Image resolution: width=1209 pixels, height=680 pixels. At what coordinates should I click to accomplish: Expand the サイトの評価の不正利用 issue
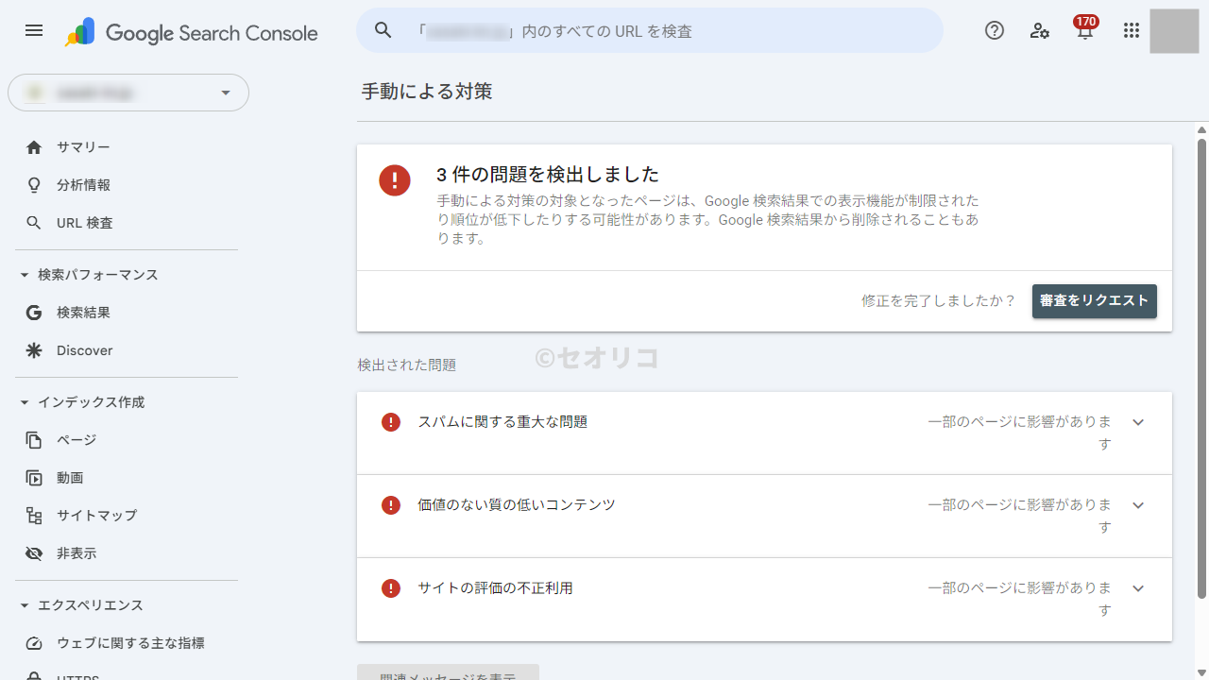click(1138, 588)
